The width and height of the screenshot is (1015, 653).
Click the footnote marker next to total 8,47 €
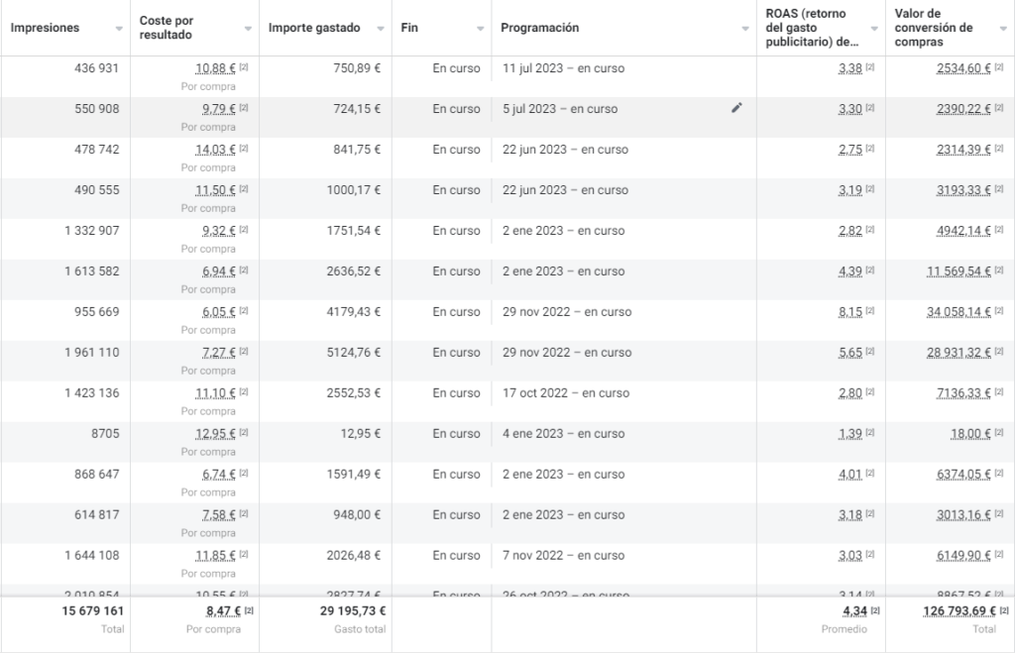[x=248, y=611]
